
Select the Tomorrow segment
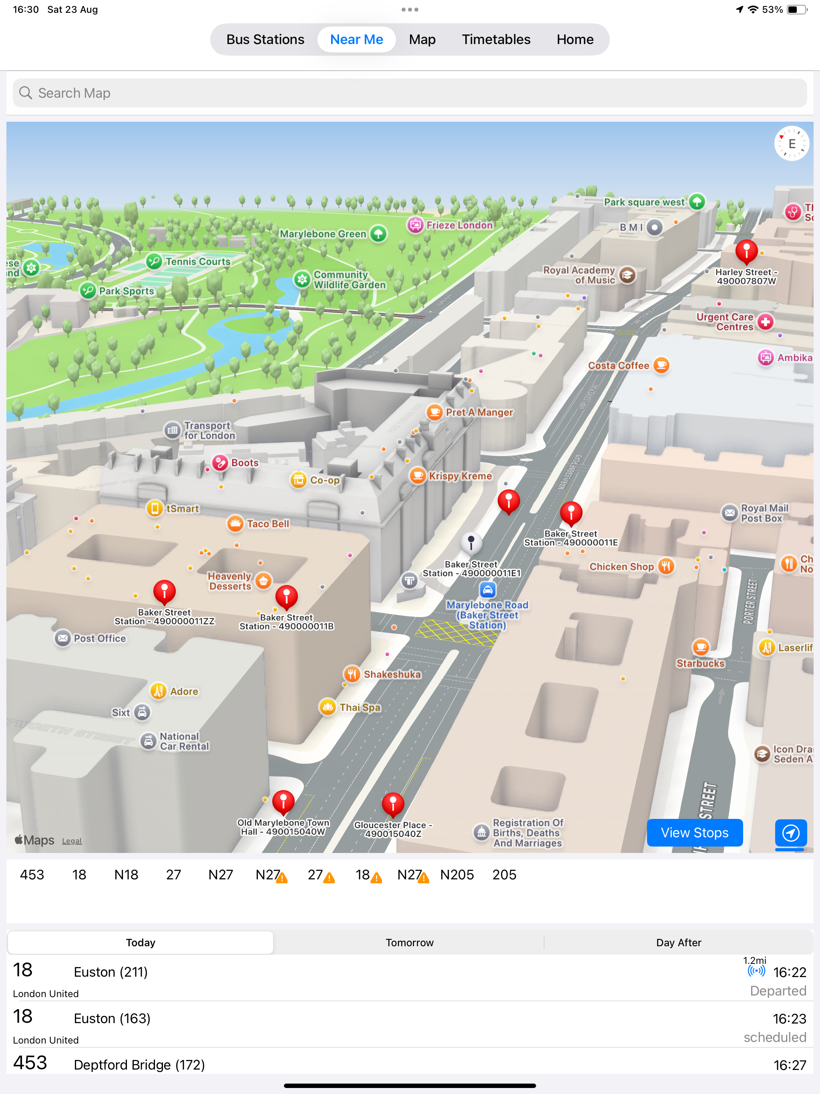pos(410,943)
